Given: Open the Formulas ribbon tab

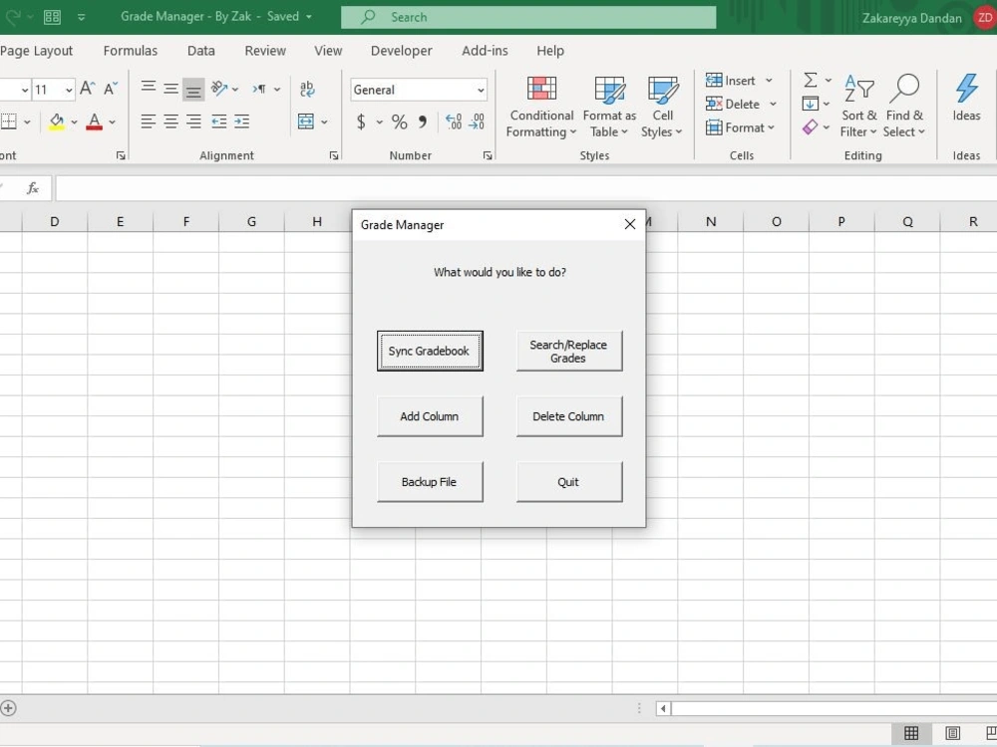Looking at the screenshot, I should [x=131, y=51].
